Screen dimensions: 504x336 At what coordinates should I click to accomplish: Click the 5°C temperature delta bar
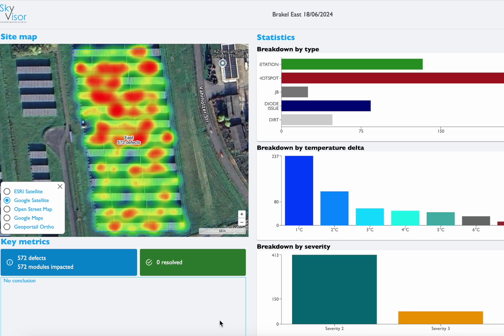coord(440,219)
